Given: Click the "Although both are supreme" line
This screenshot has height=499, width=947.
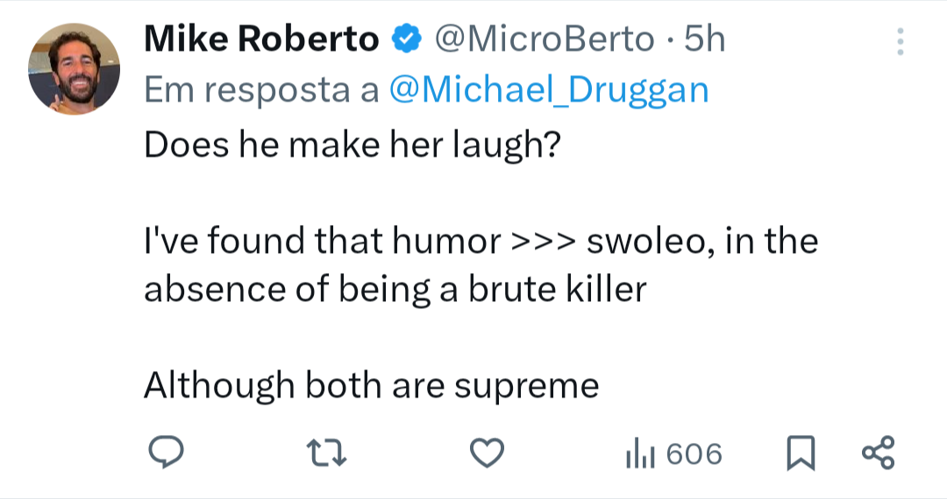Looking at the screenshot, I should [x=372, y=386].
